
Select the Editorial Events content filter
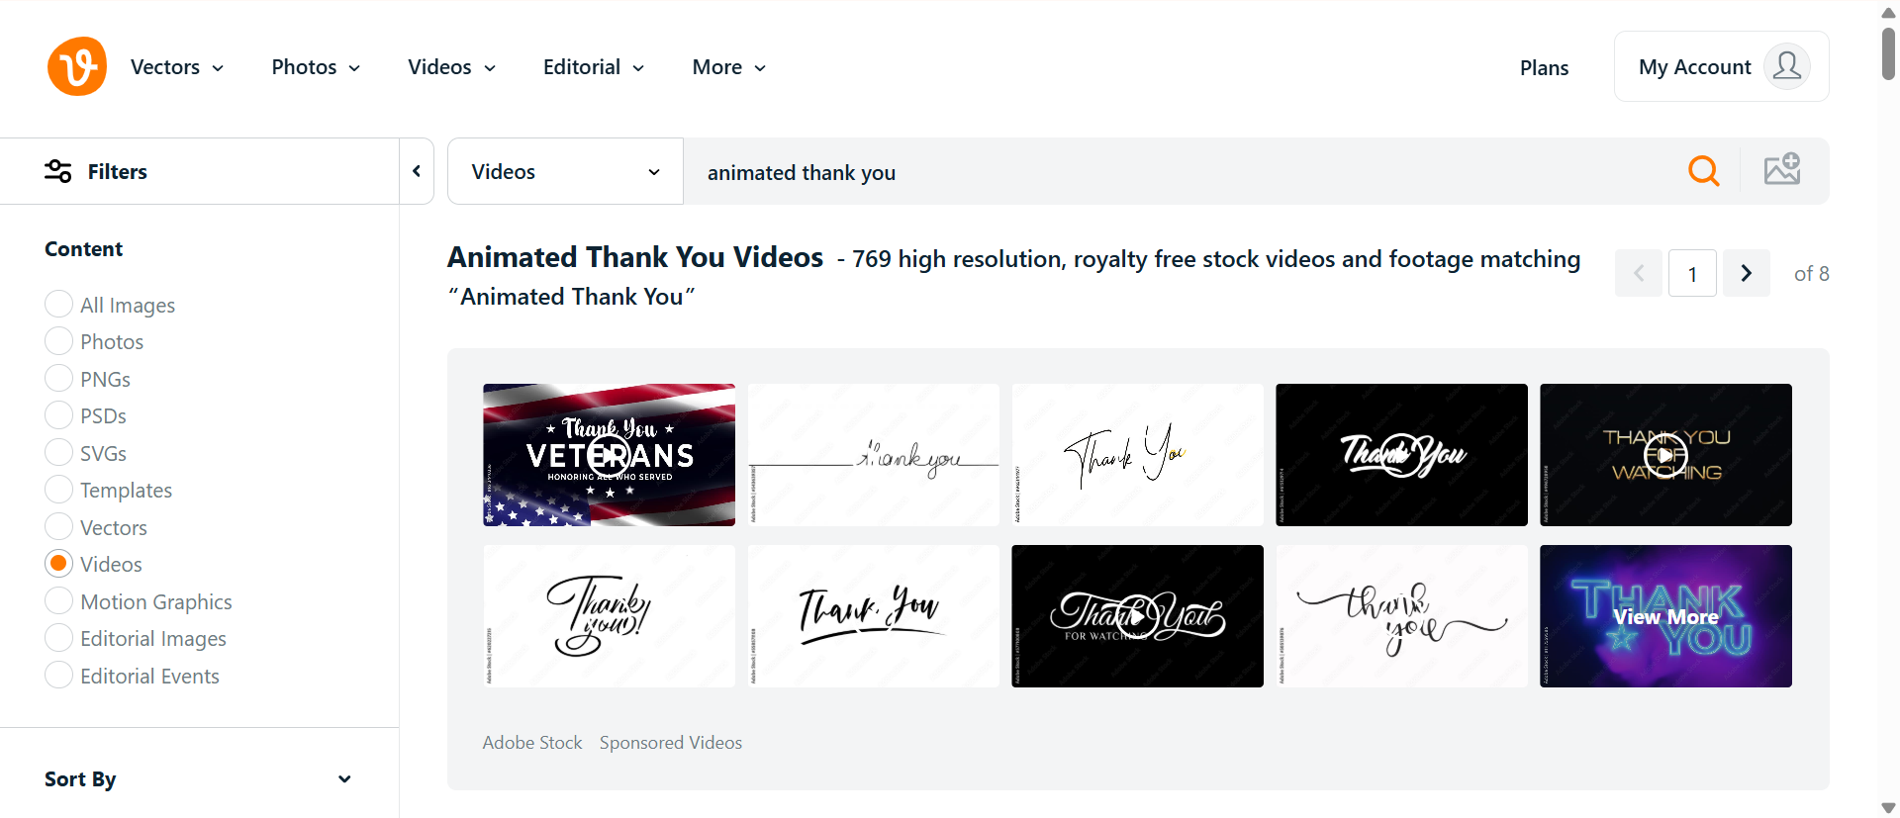click(x=58, y=675)
